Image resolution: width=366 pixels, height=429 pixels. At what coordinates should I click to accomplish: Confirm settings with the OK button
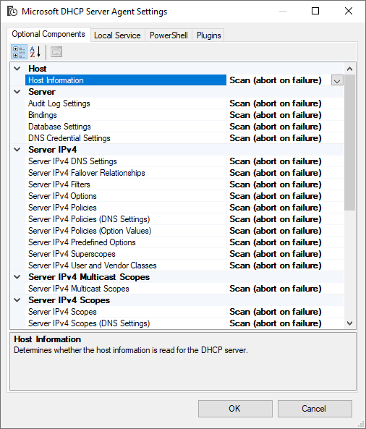[235, 409]
